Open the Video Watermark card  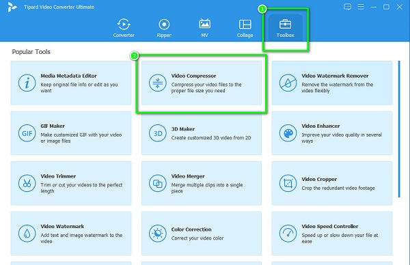click(x=71, y=234)
